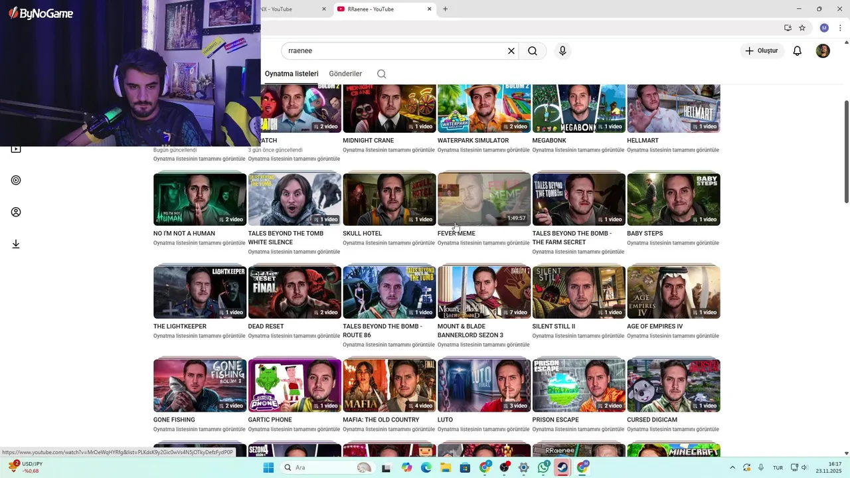This screenshot has width=850, height=478.
Task: View full playlist link under TALES BEYOND THE TOMB WHITE SILENCE
Action: click(x=294, y=252)
